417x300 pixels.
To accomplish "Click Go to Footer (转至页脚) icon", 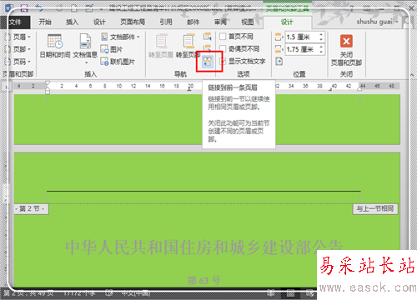I will 188,42.
